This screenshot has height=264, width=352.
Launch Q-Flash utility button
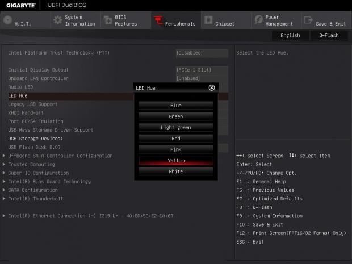(x=329, y=35)
